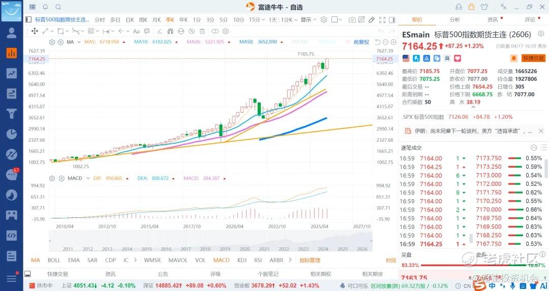Screen dimensions: 549x291
Task: Open the code bracket sidebar icon
Action: [x=12, y=235]
